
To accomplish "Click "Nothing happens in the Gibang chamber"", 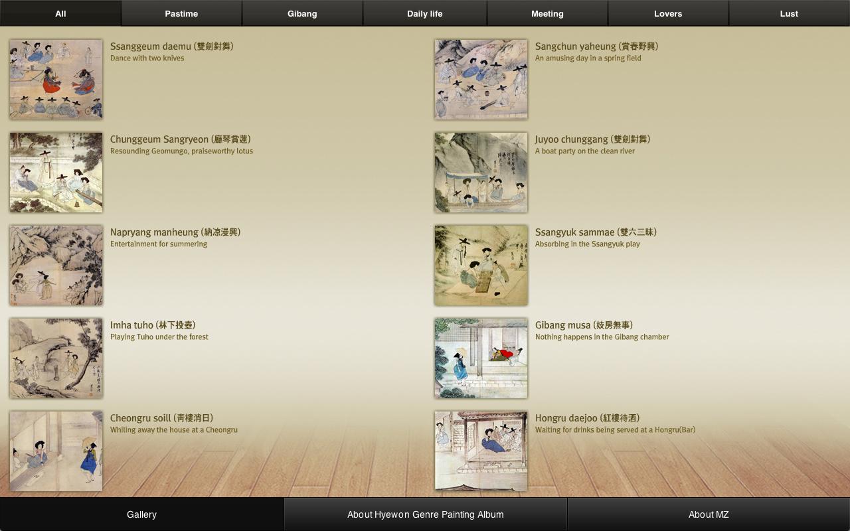I will click(602, 337).
